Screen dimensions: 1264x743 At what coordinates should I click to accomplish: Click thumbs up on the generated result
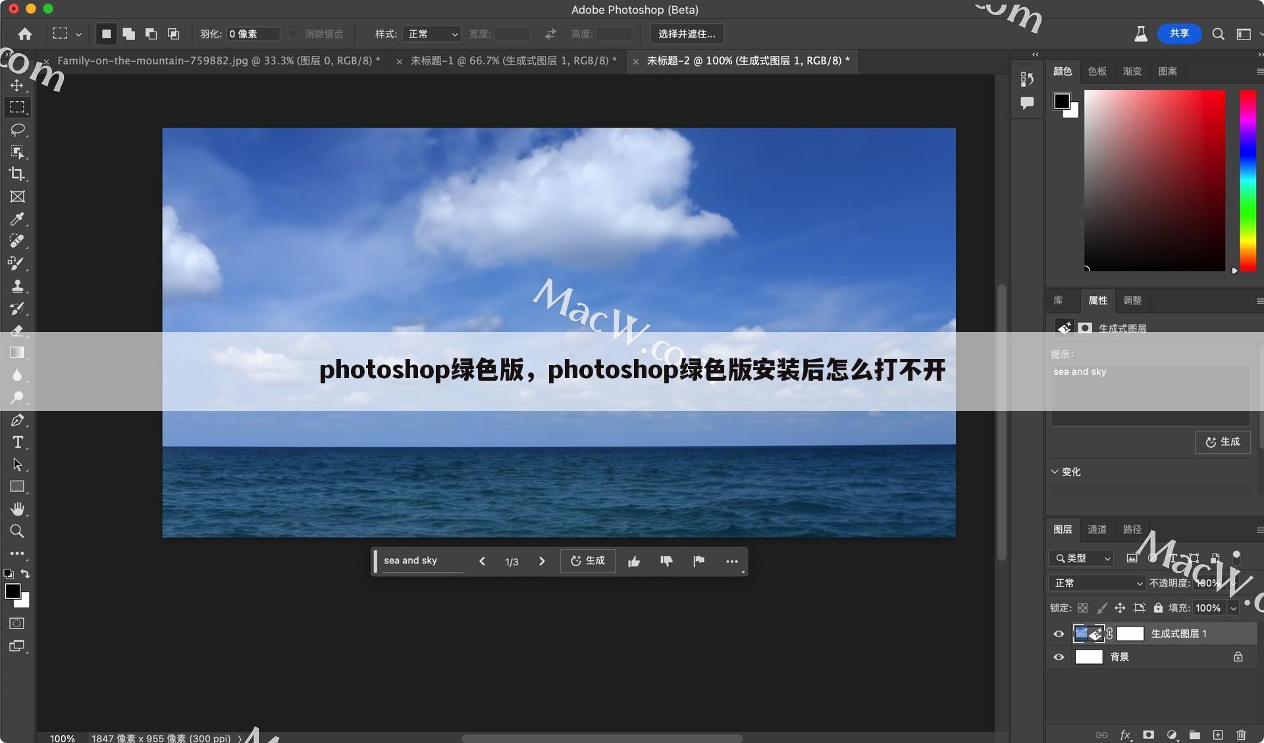(634, 561)
